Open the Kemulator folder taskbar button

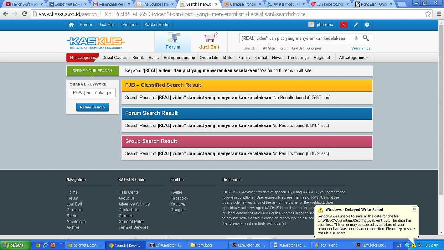click(208, 245)
